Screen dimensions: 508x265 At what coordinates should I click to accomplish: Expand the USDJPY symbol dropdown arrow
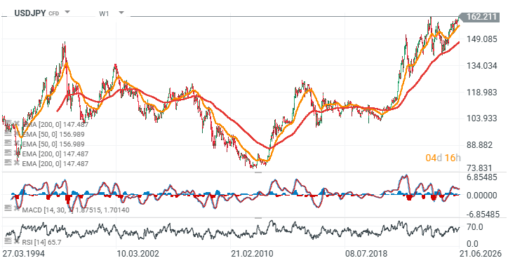click(x=67, y=13)
